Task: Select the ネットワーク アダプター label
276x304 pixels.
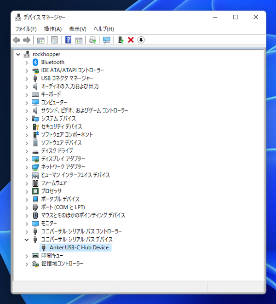Action: (63, 167)
